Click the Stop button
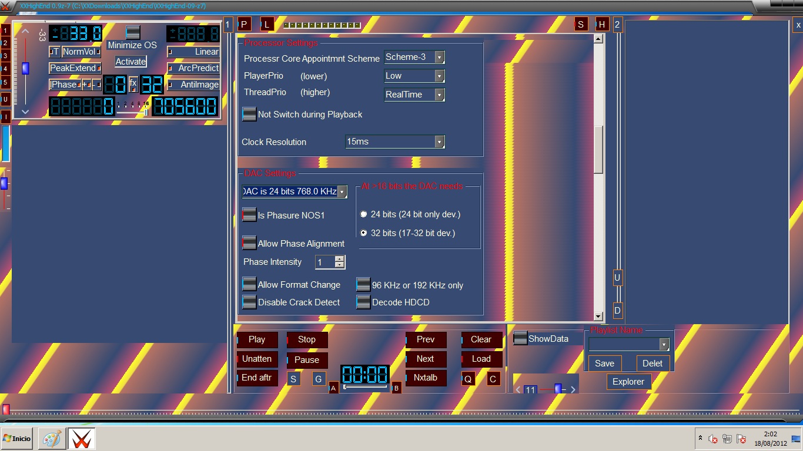 [307, 339]
